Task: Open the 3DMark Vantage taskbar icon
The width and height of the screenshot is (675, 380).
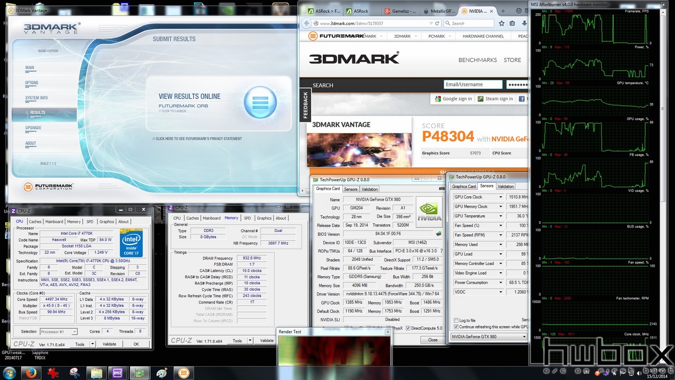Action: (x=184, y=373)
